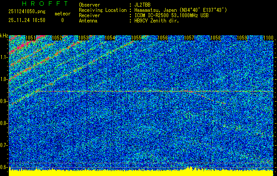Click the HROFFT title text

[x=39, y=4]
